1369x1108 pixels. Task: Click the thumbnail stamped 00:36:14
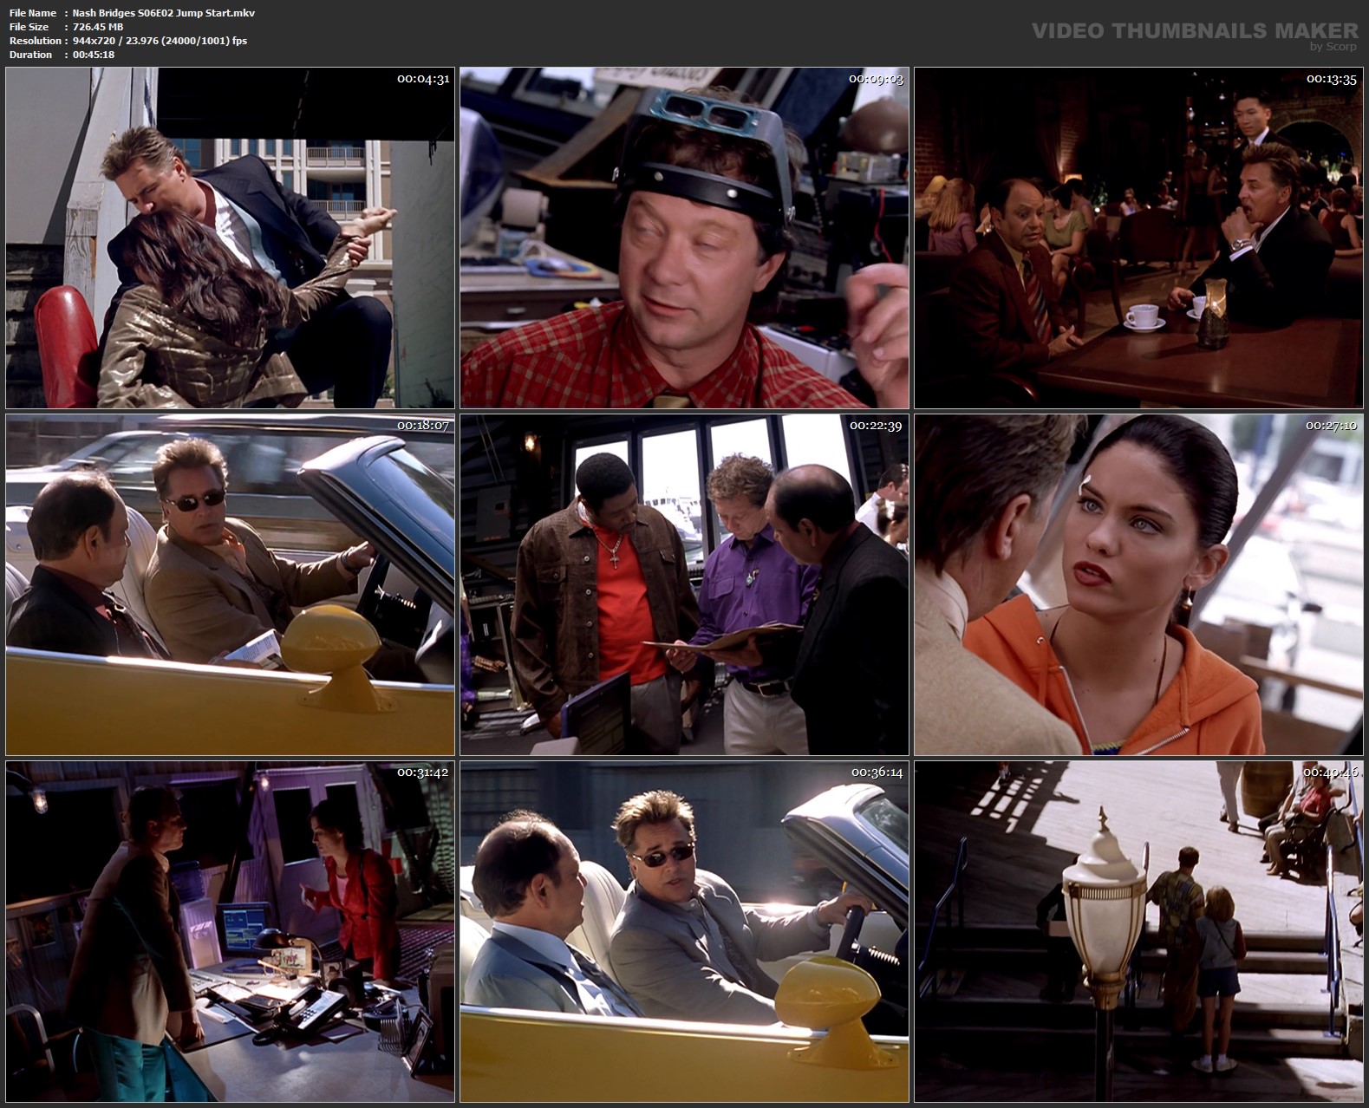[684, 931]
